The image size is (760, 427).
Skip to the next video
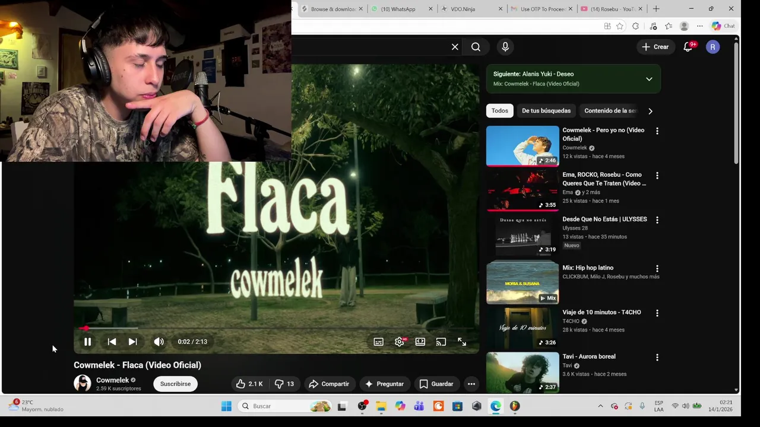133,342
